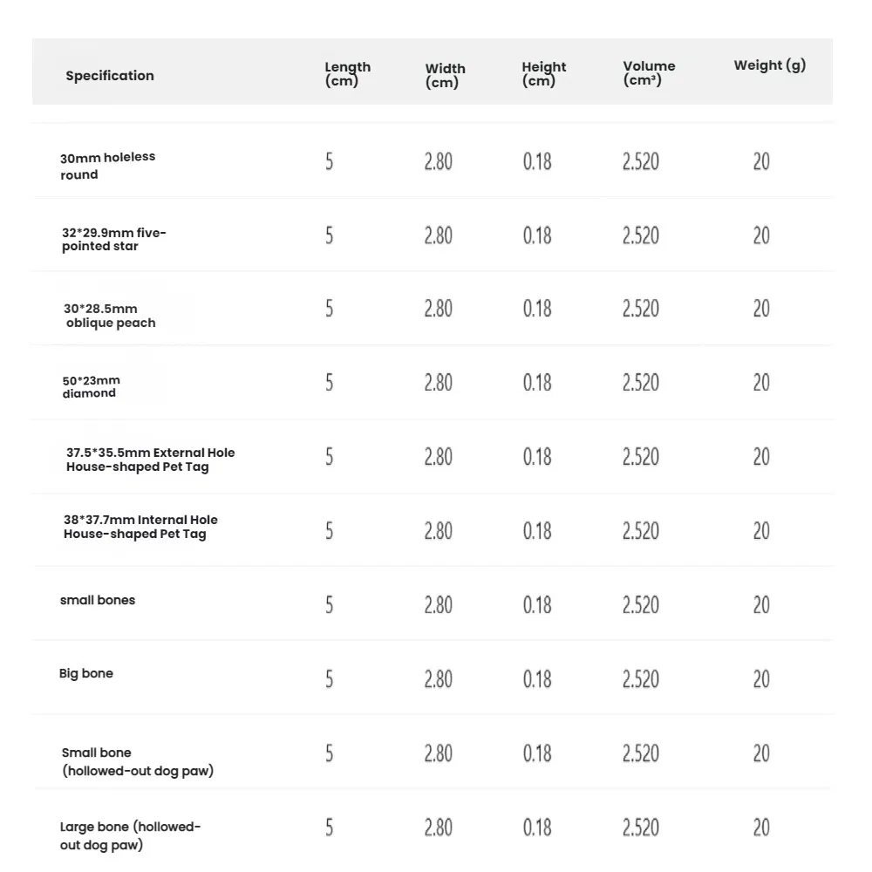Select the 30mm holeless round row label
Screen dimensions: 872x872
coord(107,166)
